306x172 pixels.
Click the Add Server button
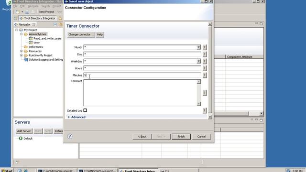pos(24,131)
